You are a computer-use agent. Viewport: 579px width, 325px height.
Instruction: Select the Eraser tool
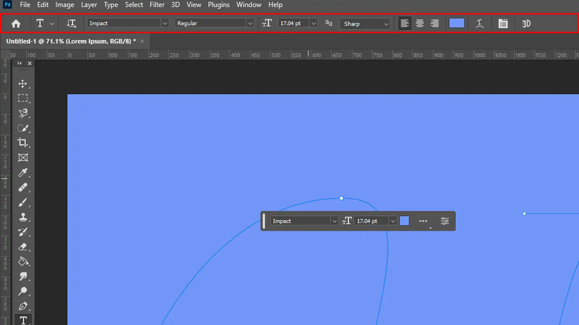(23, 247)
